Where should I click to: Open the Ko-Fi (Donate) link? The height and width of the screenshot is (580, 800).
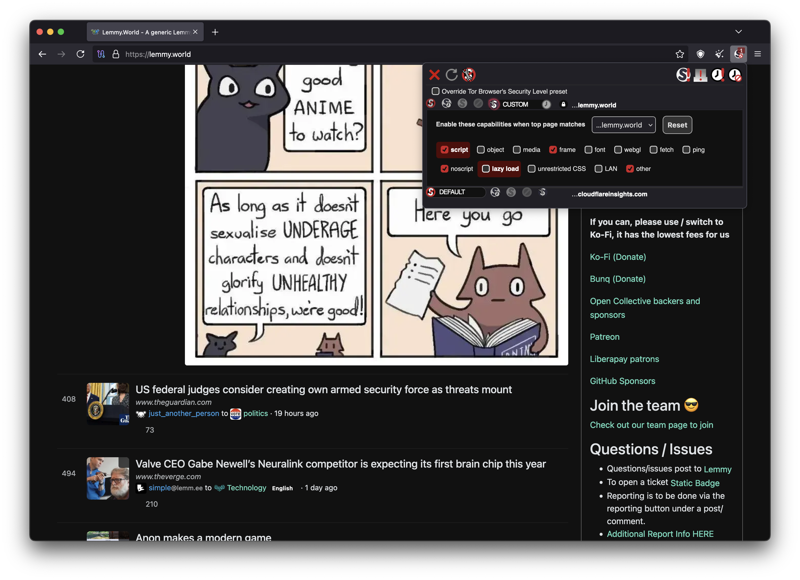pos(618,257)
